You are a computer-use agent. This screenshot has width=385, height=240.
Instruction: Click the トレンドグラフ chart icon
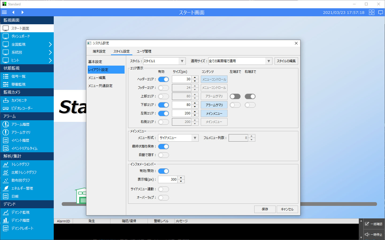click(6, 164)
